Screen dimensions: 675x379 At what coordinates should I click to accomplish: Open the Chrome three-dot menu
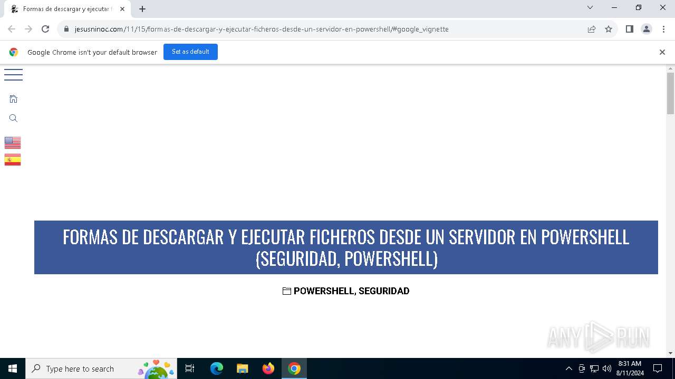pos(663,29)
